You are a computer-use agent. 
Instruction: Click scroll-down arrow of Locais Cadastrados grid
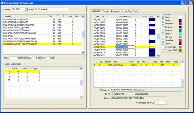coord(81,97)
